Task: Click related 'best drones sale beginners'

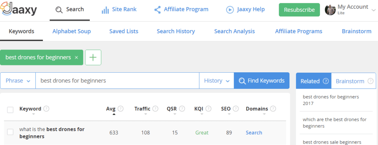Action: coord(332,142)
